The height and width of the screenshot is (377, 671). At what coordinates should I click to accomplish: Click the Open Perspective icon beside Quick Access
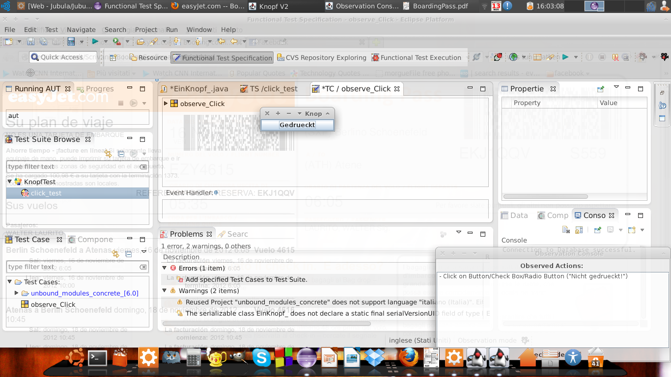point(113,57)
